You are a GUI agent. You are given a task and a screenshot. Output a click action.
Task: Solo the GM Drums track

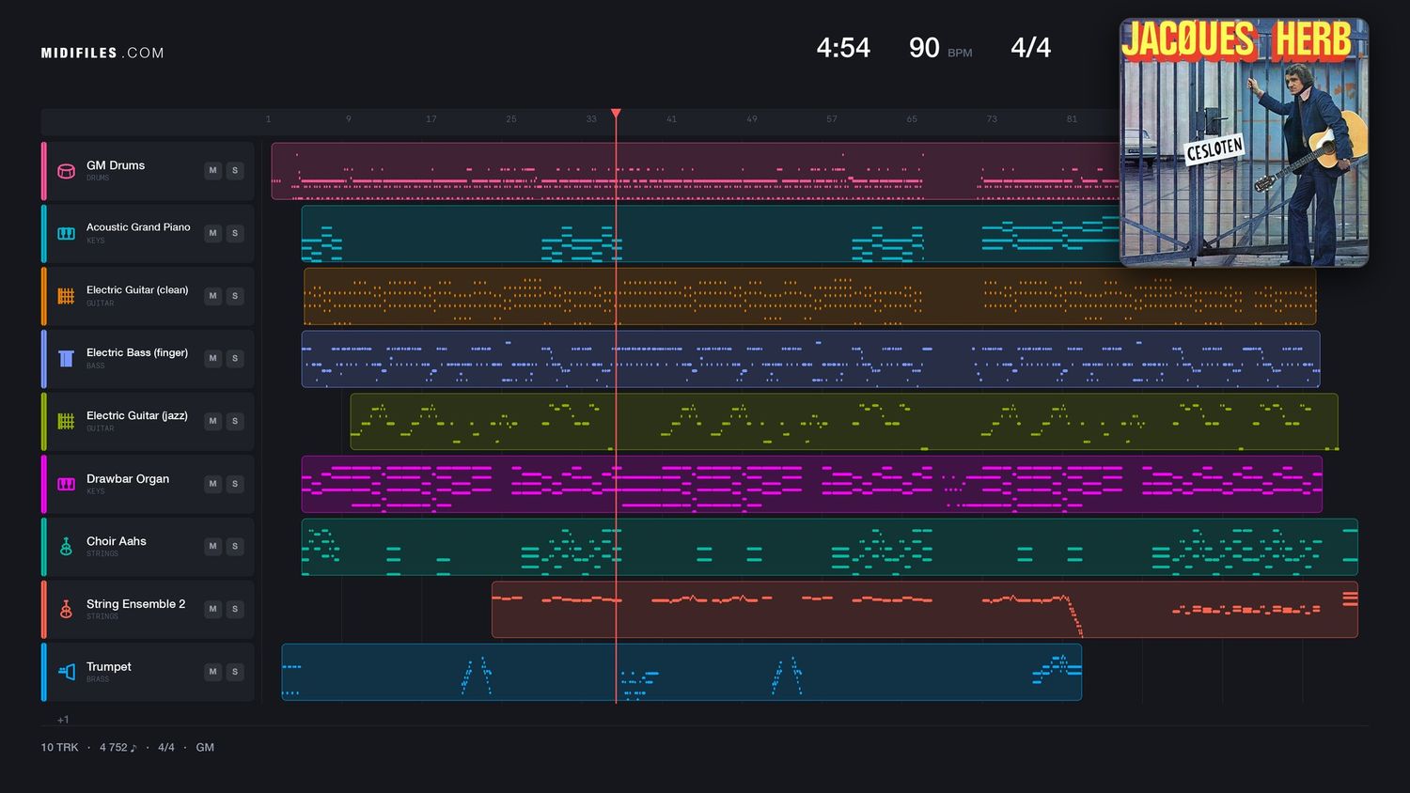[235, 170]
